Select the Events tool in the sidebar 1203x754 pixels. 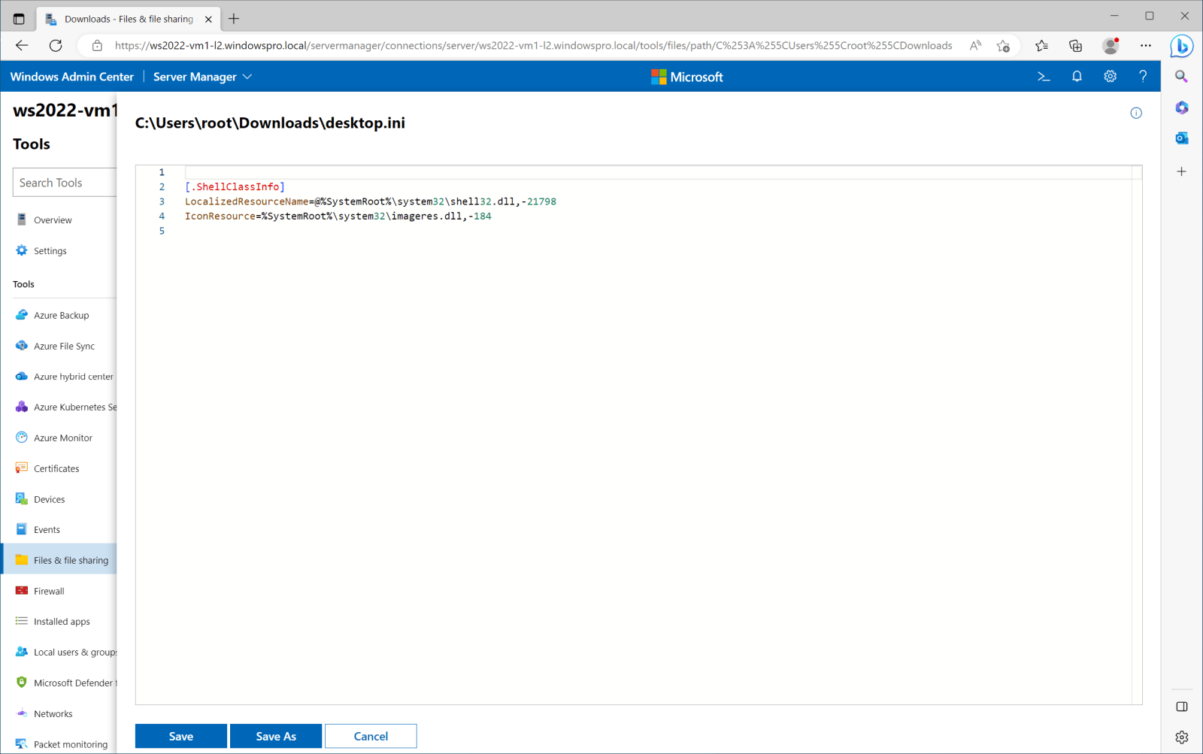point(46,529)
